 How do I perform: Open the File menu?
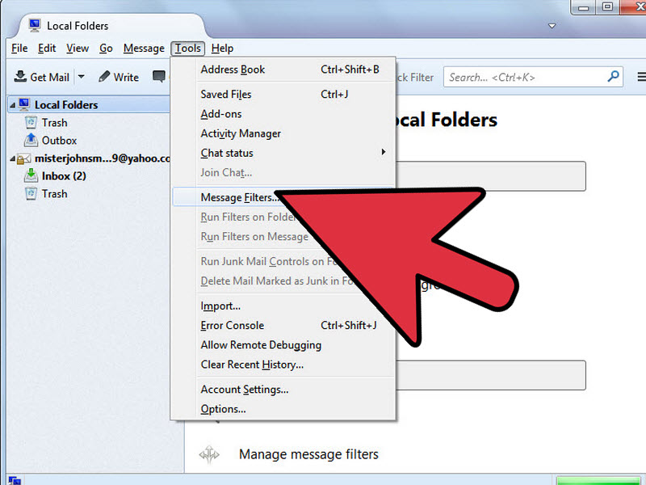19,48
